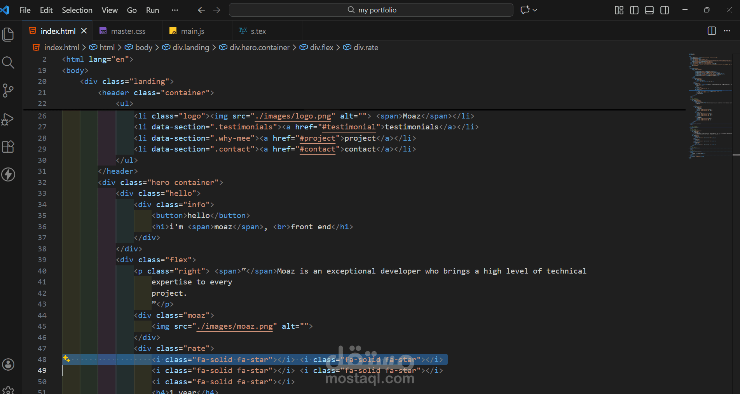This screenshot has width=740, height=394.
Task: Open the Run and Debug icon
Action: click(9, 119)
